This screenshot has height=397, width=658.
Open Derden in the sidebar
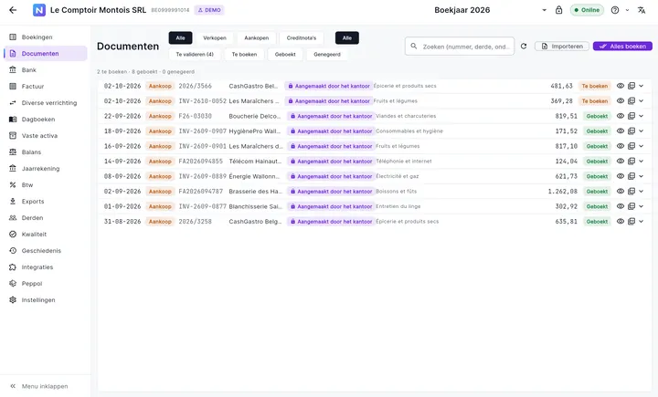tap(46, 217)
